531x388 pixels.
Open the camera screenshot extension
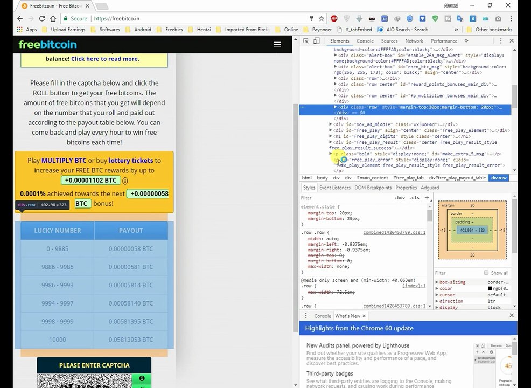coord(498,19)
